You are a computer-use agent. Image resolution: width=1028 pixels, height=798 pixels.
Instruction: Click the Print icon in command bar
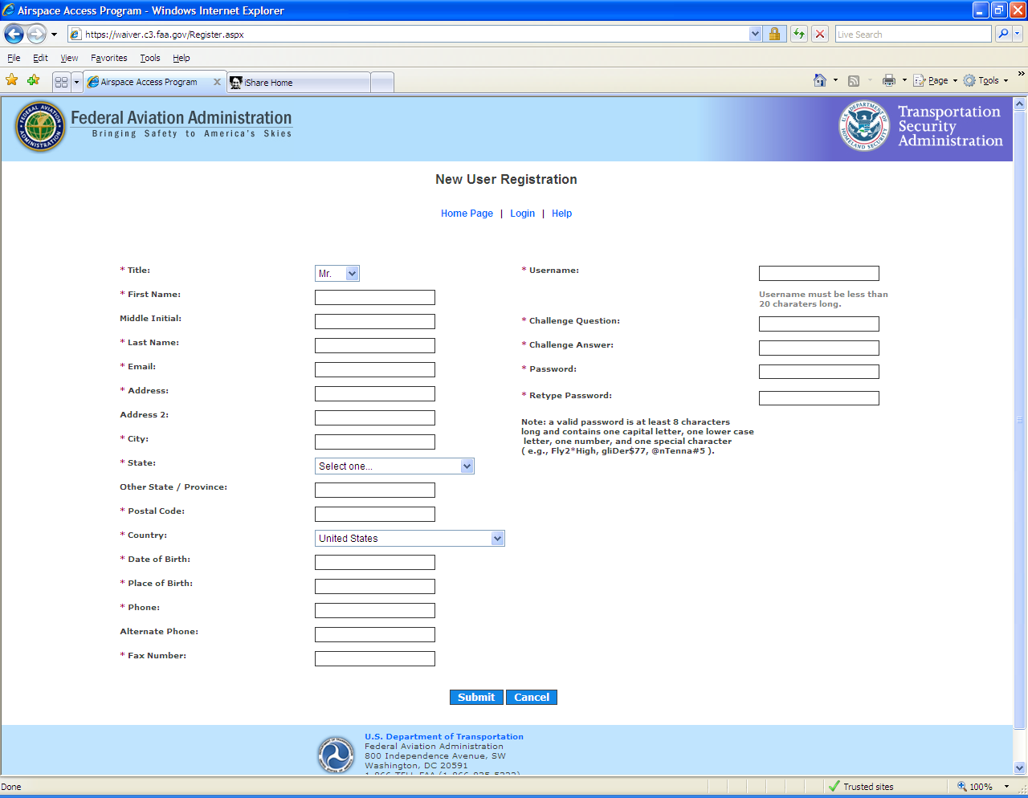(889, 80)
